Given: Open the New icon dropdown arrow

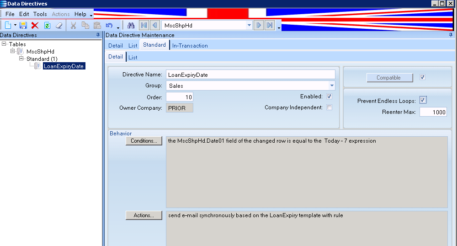Looking at the screenshot, I should pos(15,25).
